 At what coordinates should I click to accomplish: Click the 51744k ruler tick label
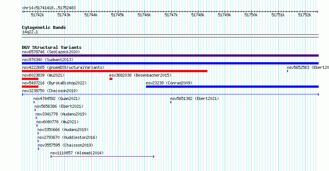point(91,15)
